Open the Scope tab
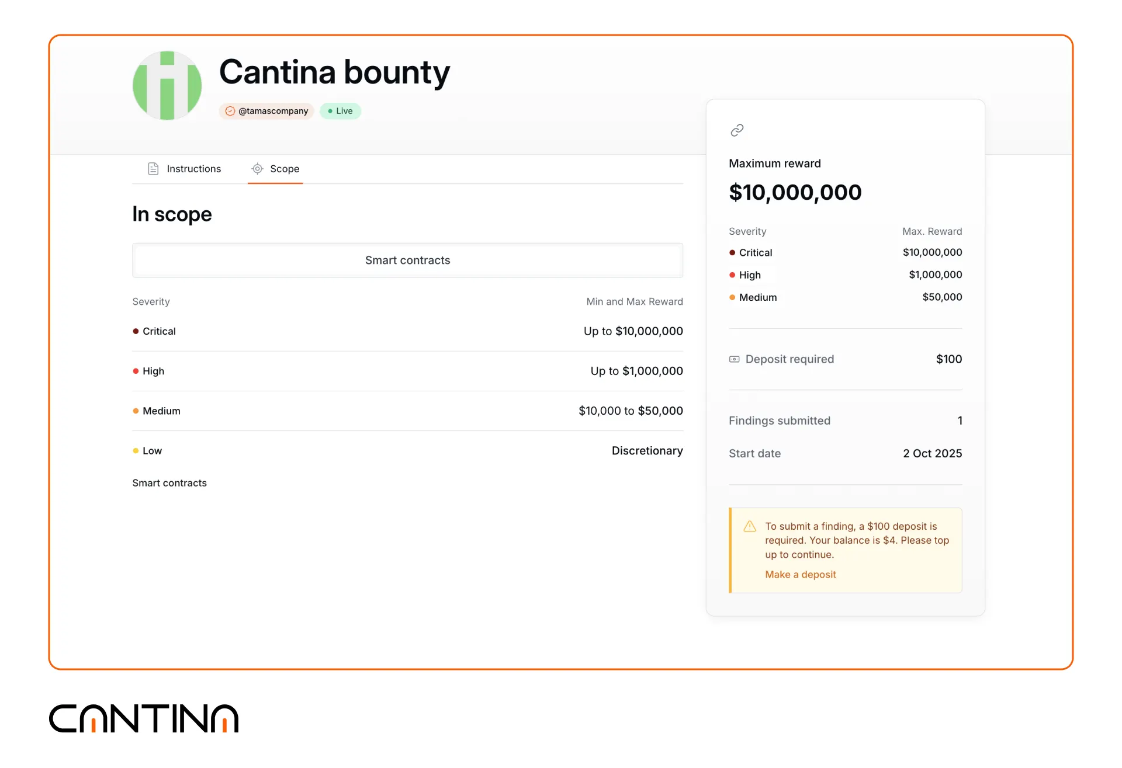The height and width of the screenshot is (768, 1122). click(x=284, y=168)
